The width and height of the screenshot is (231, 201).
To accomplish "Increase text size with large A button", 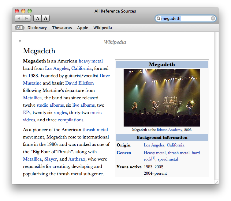I will (x=46, y=18).
